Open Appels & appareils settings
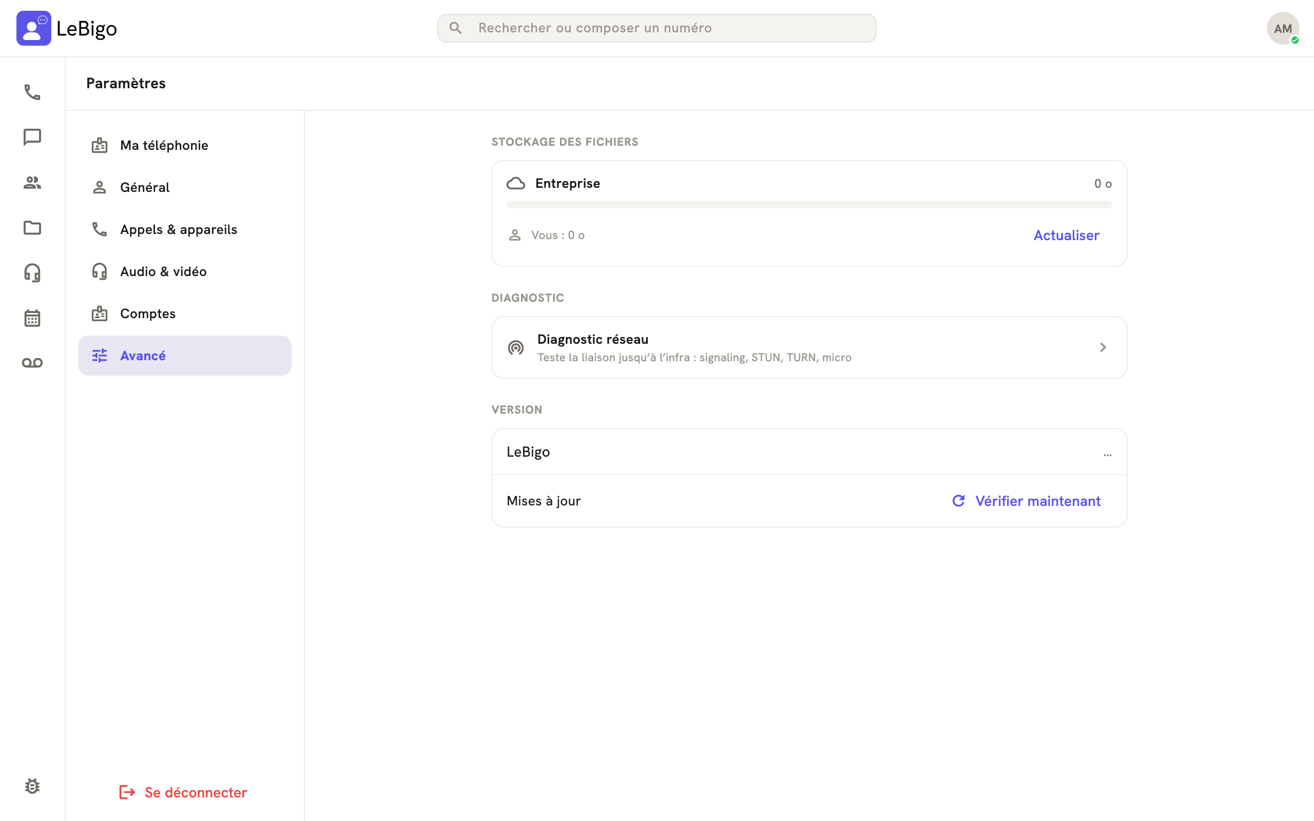 tap(185, 229)
